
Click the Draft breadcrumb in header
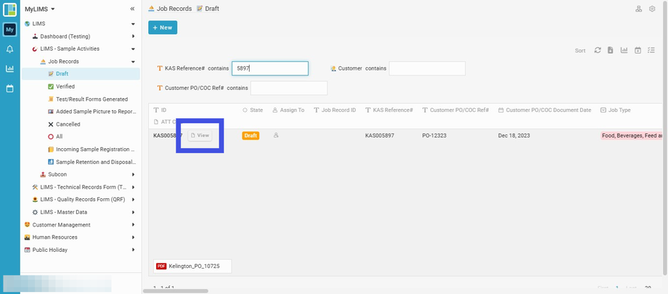coord(208,9)
